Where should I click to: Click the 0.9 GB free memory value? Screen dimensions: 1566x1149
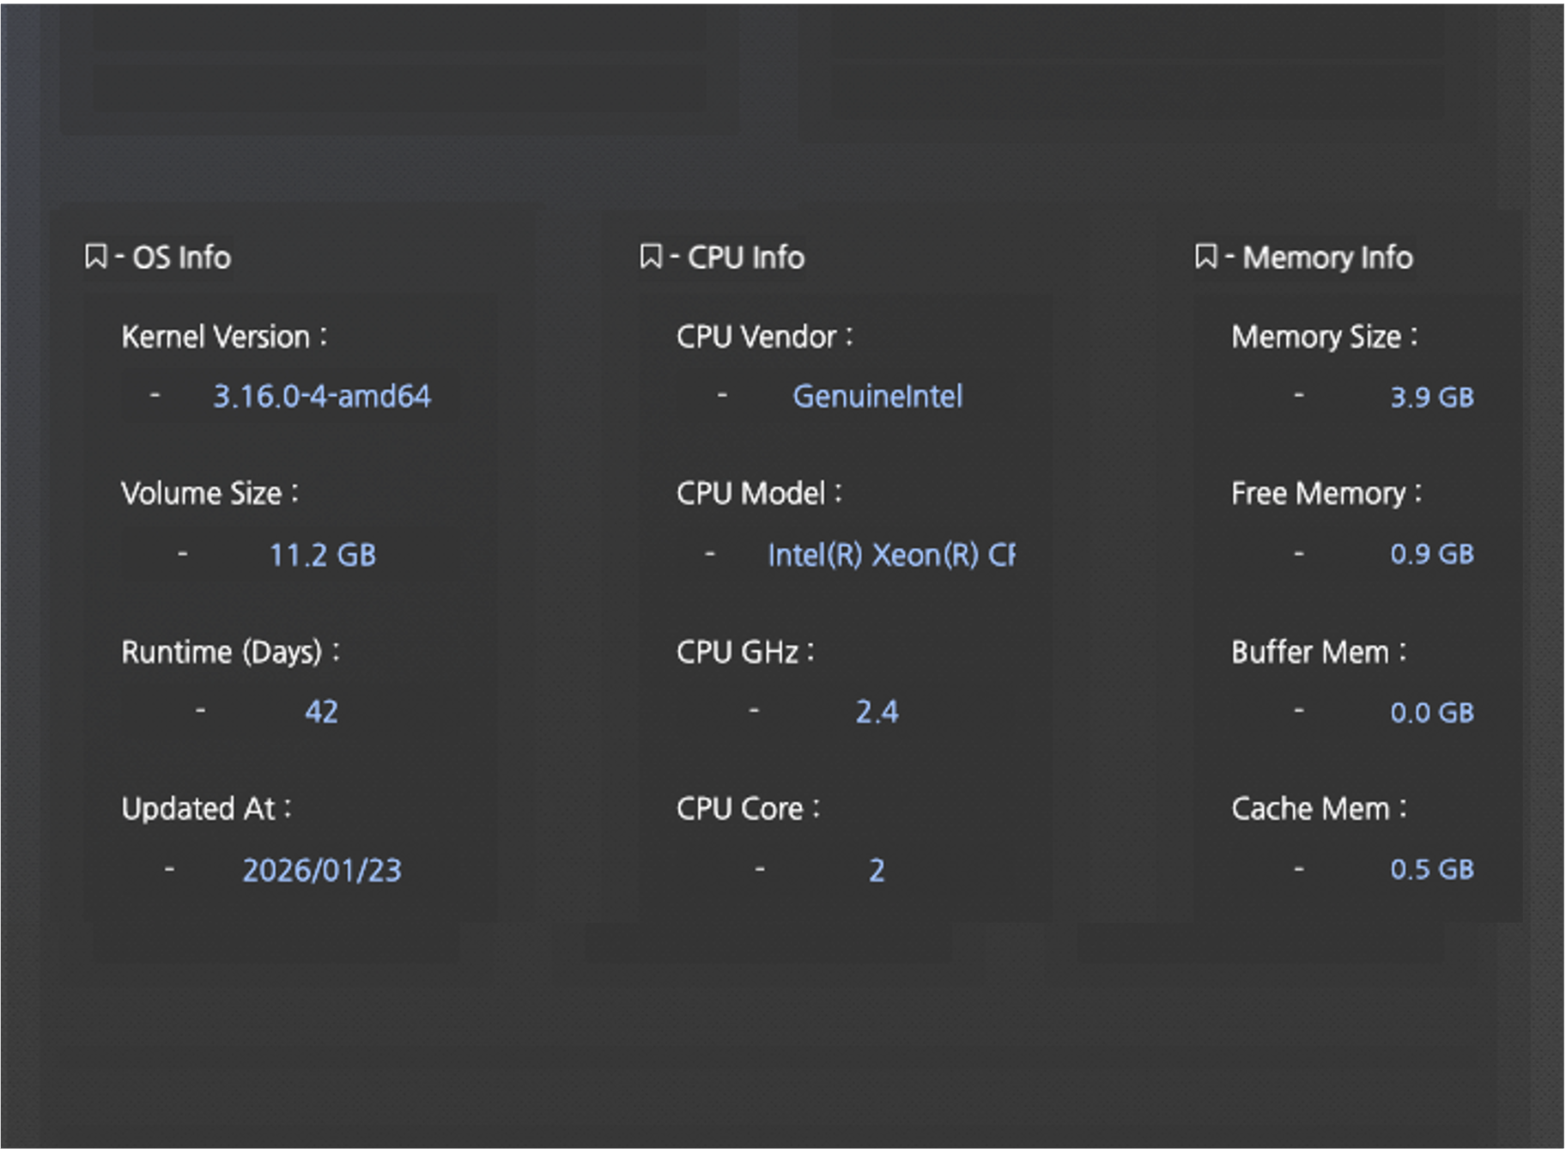(1431, 554)
